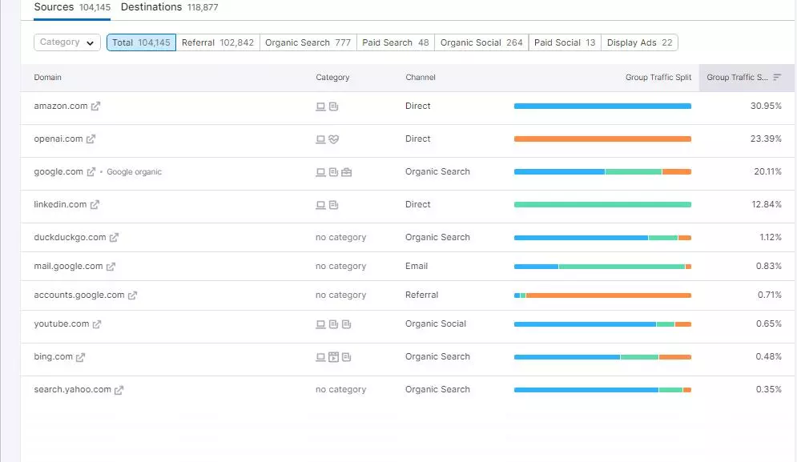Image resolution: width=797 pixels, height=462 pixels.
Task: Open youtube.com external link icon
Action: pos(97,324)
